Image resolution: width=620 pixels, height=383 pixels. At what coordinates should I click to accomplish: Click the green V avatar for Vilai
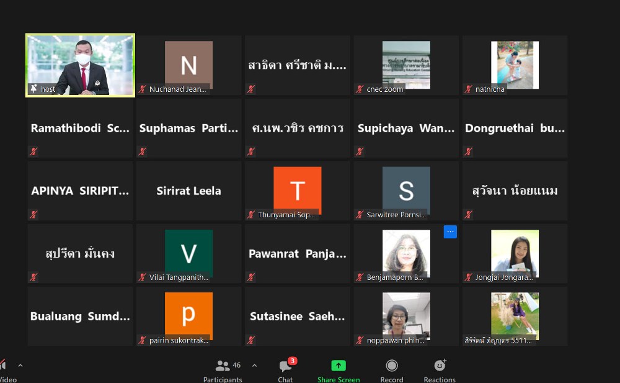188,253
